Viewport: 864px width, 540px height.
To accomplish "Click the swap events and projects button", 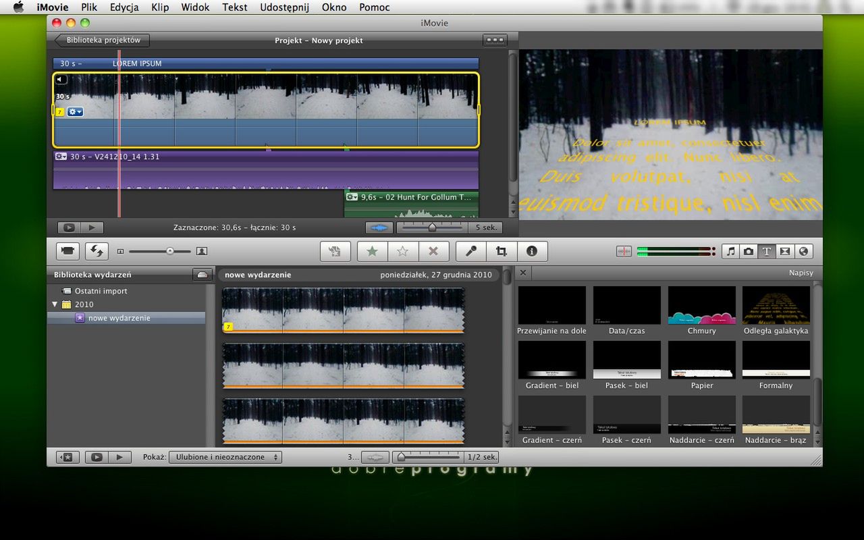I will click(x=96, y=251).
